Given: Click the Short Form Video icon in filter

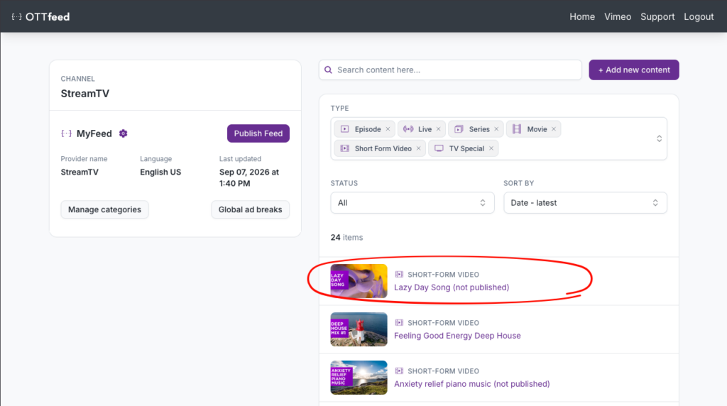Looking at the screenshot, I should [344, 148].
